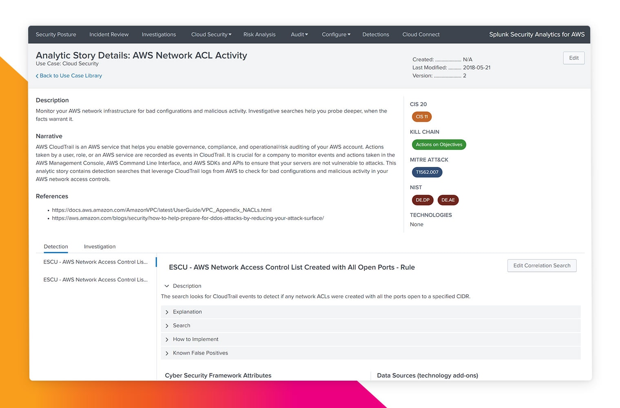Switch to the Detection tab
This screenshot has height=408, width=620.
coord(56,247)
